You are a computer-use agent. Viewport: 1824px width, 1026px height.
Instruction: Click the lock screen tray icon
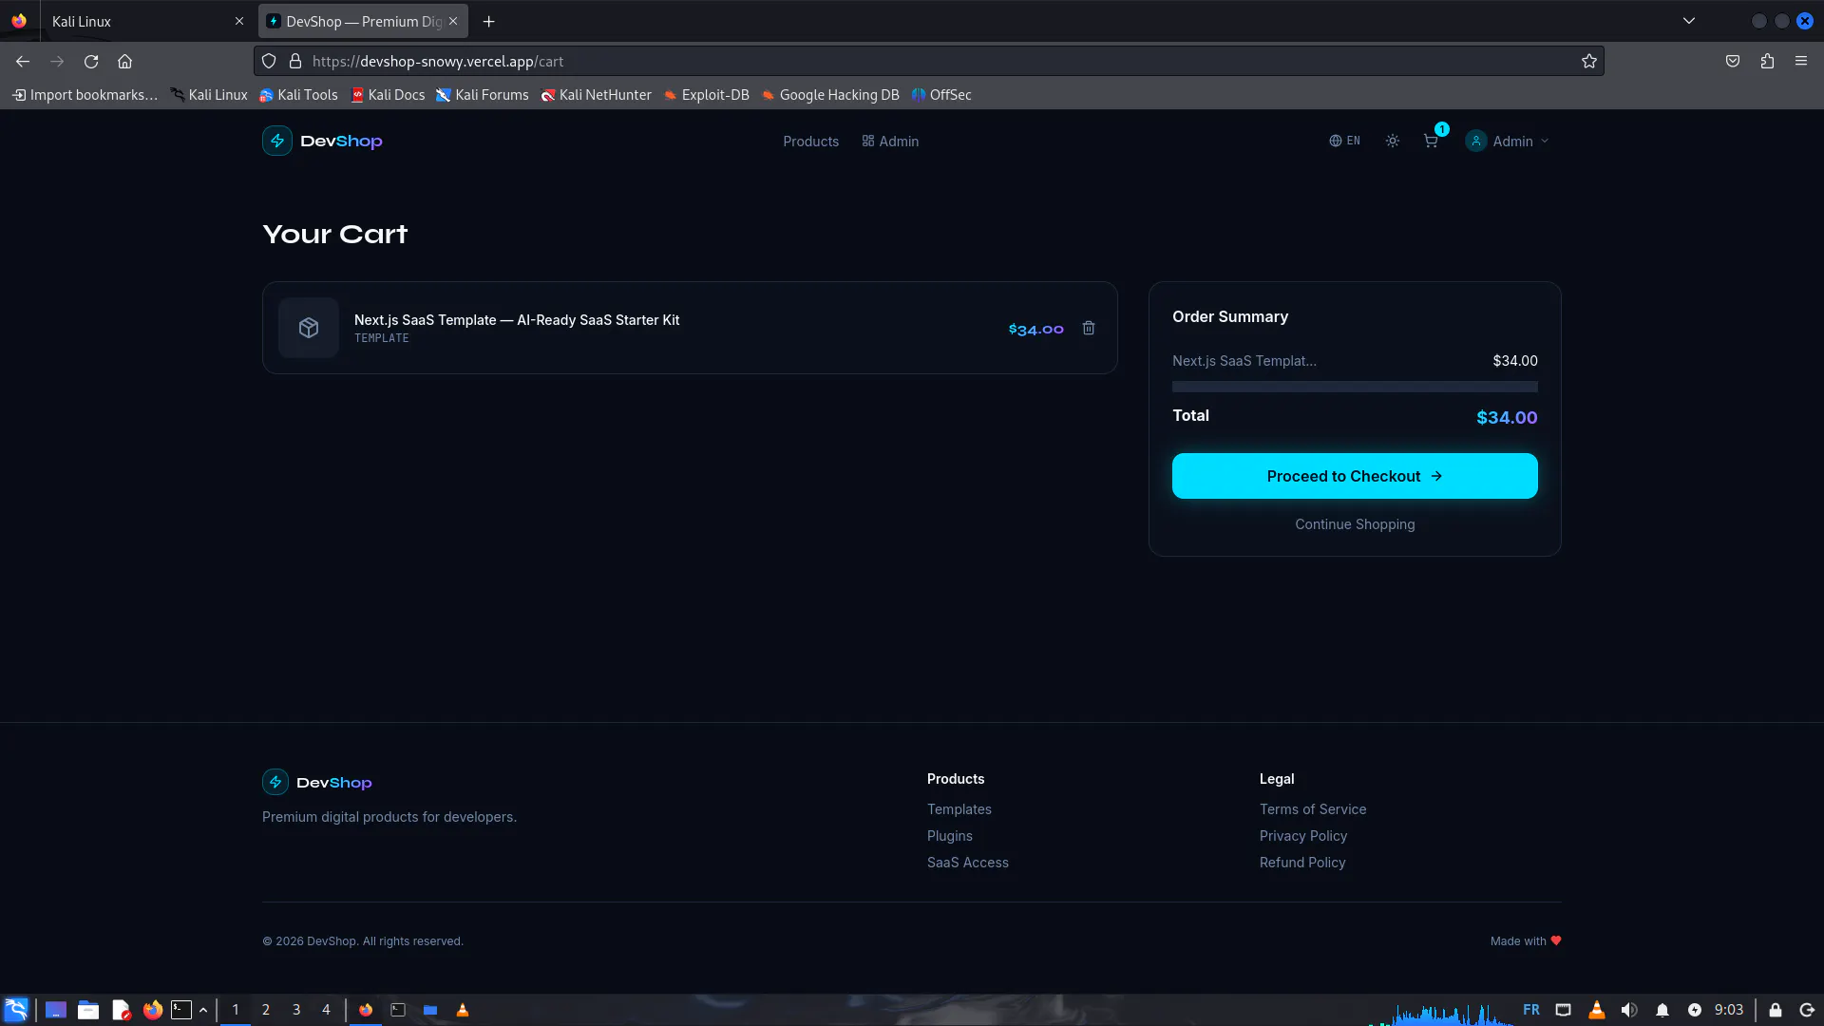point(1775,1010)
